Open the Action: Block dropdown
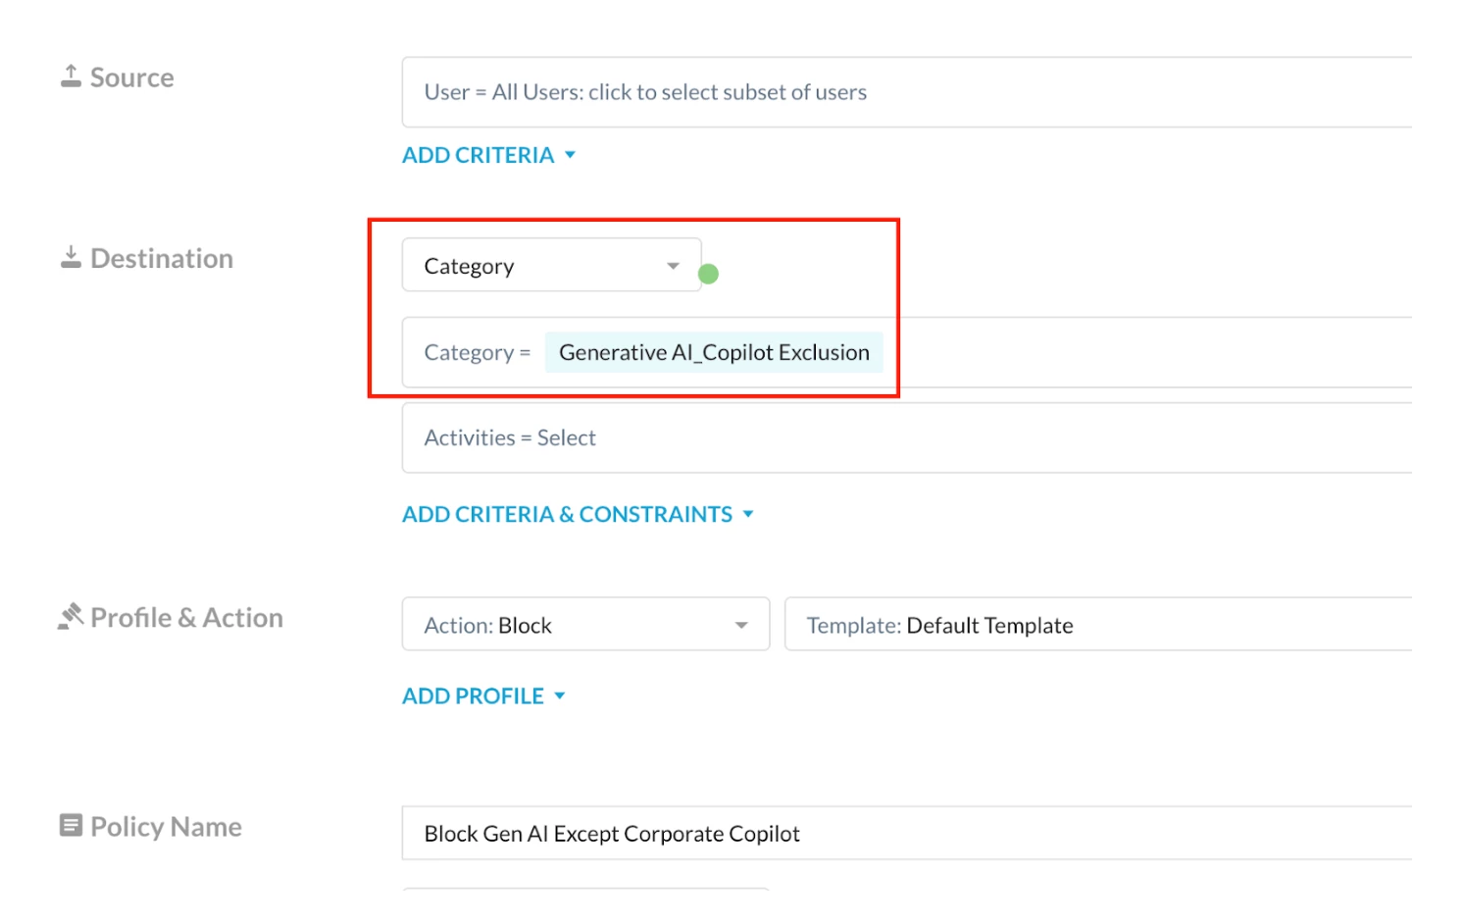Viewport: 1465px width, 922px height. (585, 625)
